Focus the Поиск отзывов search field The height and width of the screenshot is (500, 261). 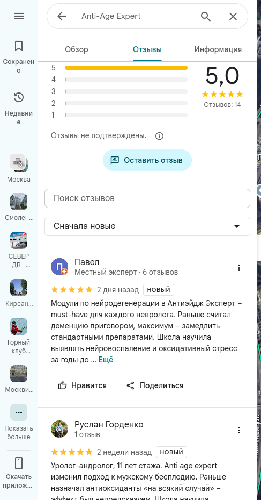pos(147,198)
